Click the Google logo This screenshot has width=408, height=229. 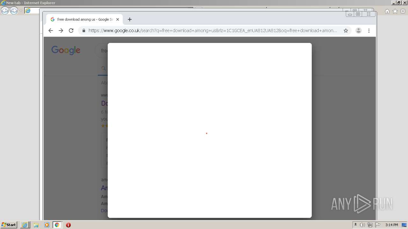point(66,50)
